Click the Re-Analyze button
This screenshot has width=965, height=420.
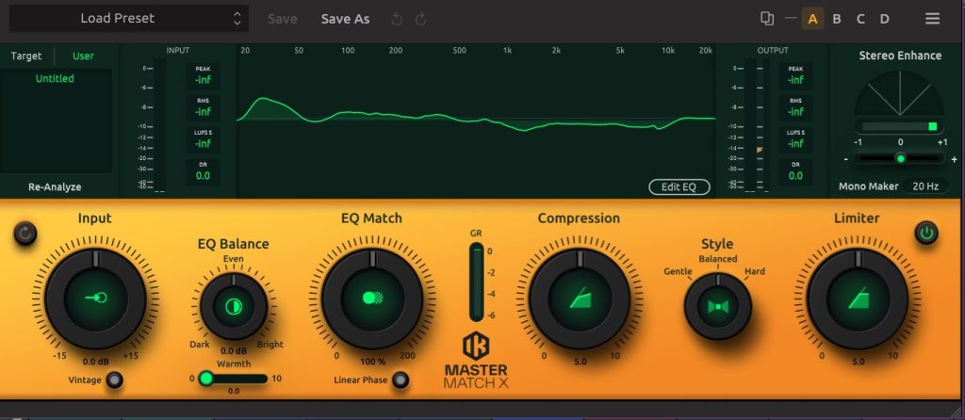pyautogui.click(x=57, y=186)
